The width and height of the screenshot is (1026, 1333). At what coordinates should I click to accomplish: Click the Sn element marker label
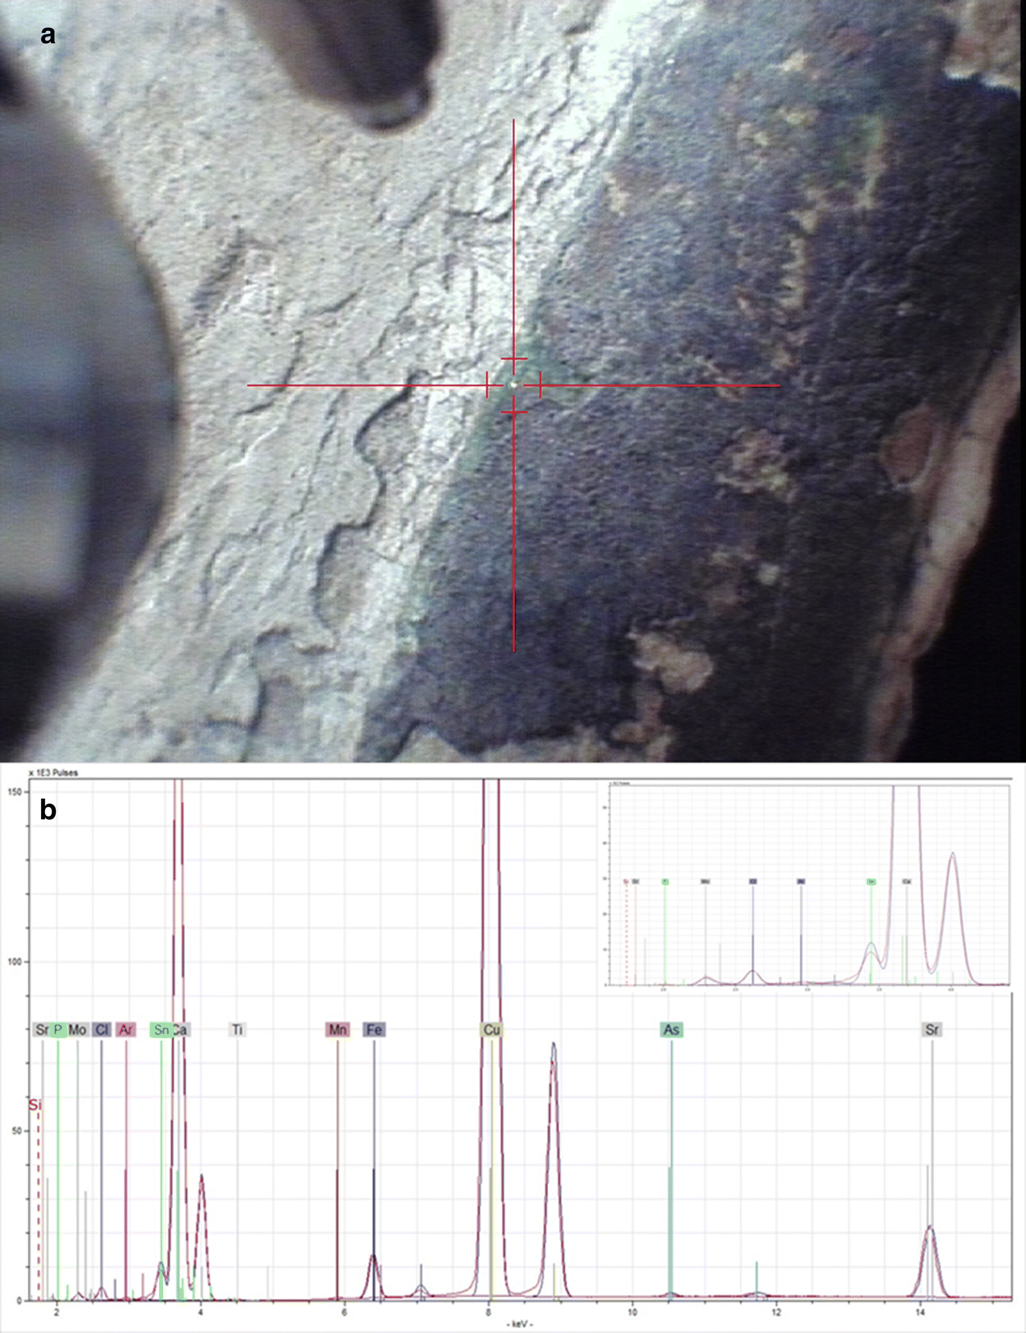click(160, 1030)
